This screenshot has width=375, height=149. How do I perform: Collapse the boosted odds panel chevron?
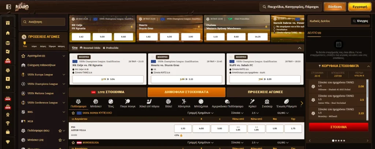pyautogui.click(x=300, y=48)
